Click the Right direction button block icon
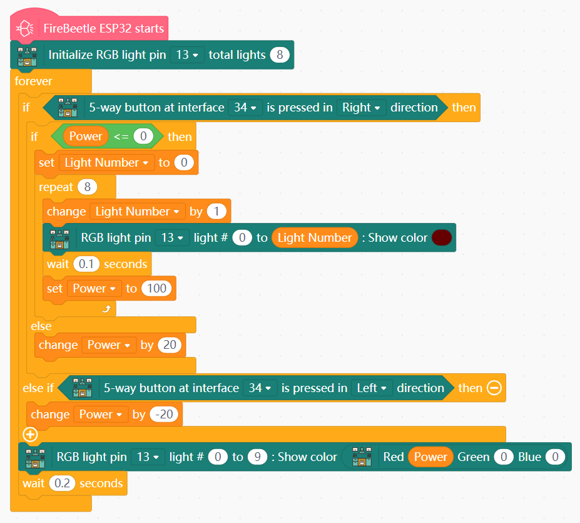Screen dimensions: 580x523 click(67, 108)
